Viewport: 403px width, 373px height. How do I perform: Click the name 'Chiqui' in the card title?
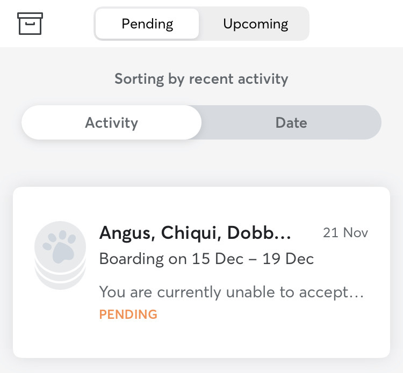pyautogui.click(x=191, y=232)
